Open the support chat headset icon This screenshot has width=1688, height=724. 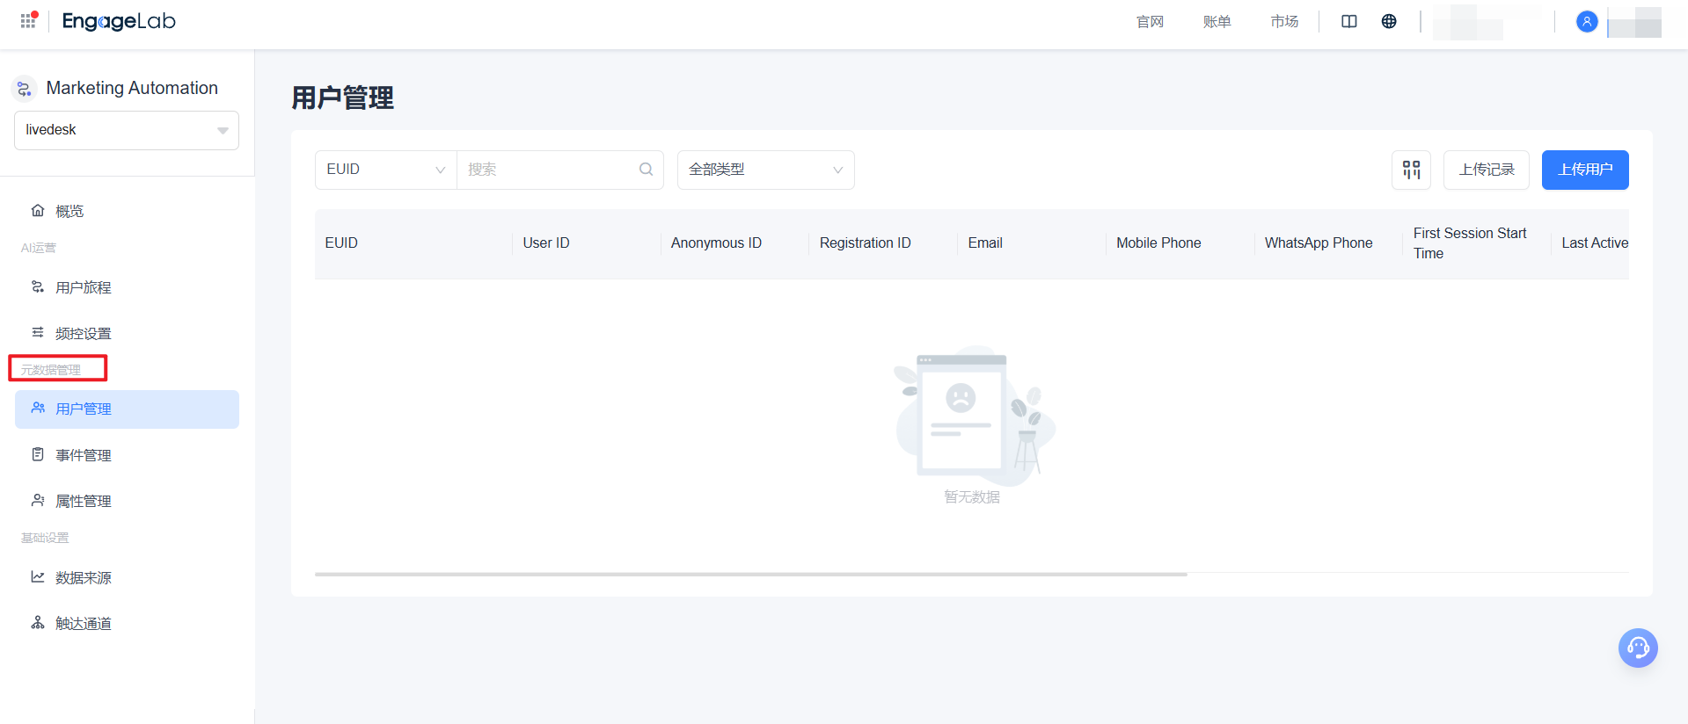pyautogui.click(x=1638, y=648)
